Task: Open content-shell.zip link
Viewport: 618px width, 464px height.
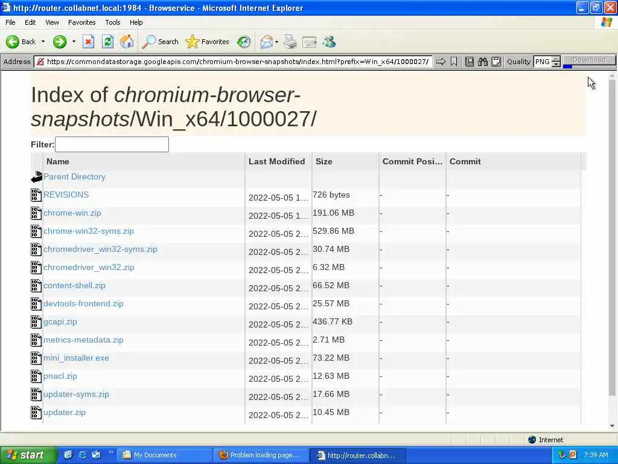Action: point(74,286)
